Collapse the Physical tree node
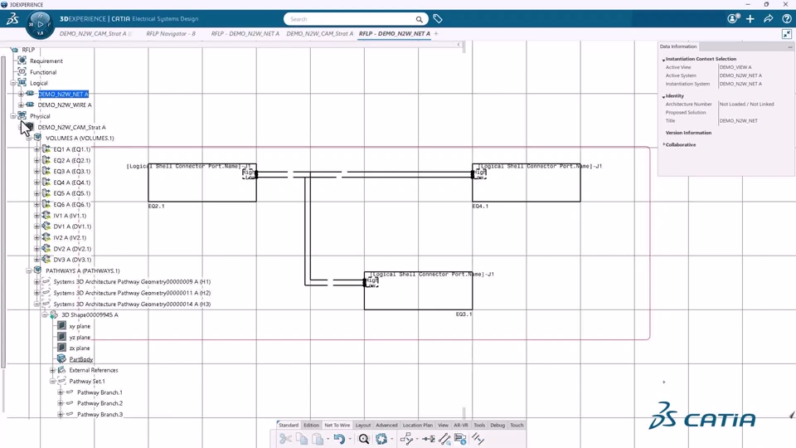Screen dimensions: 796x448 pyautogui.click(x=13, y=116)
